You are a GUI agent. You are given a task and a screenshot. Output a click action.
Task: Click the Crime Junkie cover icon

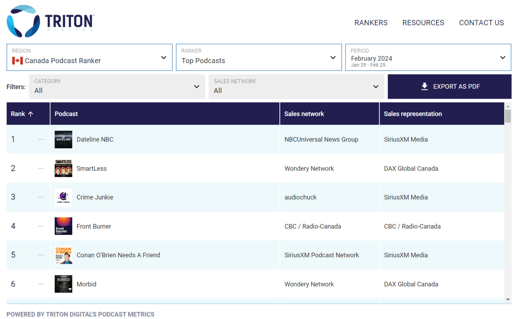(x=63, y=198)
